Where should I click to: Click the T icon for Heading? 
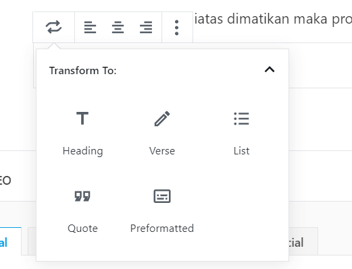coord(82,118)
